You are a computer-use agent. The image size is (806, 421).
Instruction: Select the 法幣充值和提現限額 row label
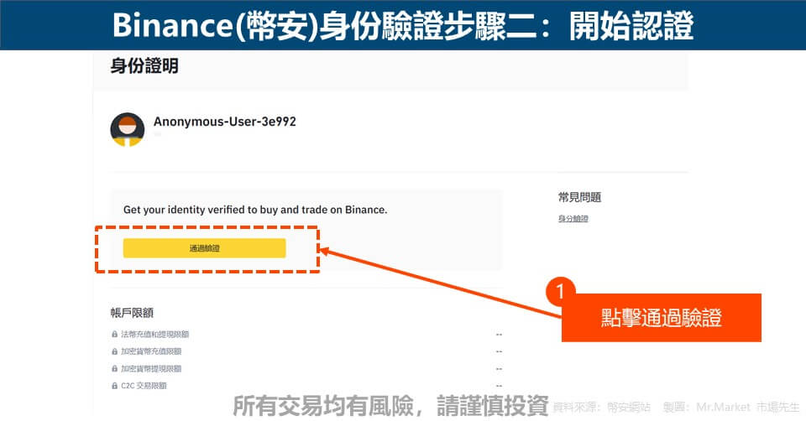pyautogui.click(x=154, y=335)
